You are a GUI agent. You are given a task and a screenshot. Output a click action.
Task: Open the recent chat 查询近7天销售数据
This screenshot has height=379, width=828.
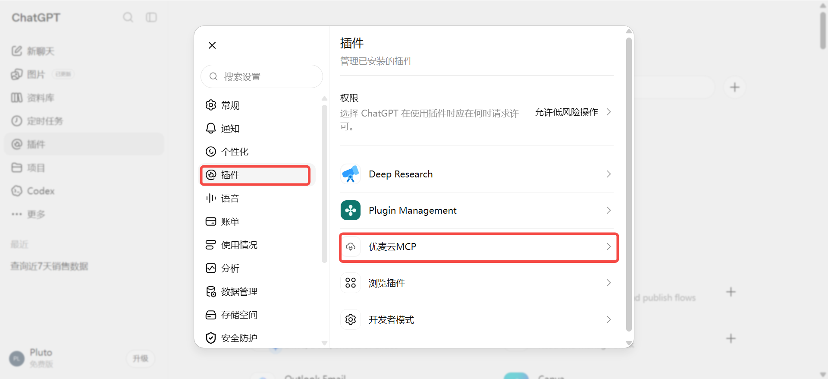[49, 266]
